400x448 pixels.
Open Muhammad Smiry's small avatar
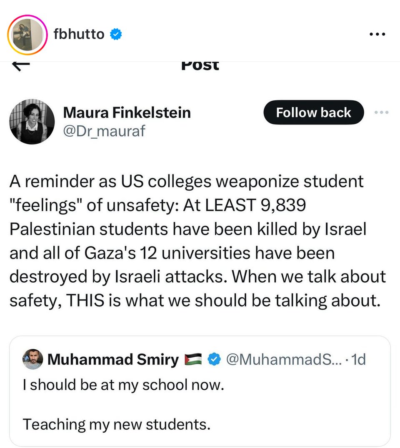pyautogui.click(x=33, y=359)
